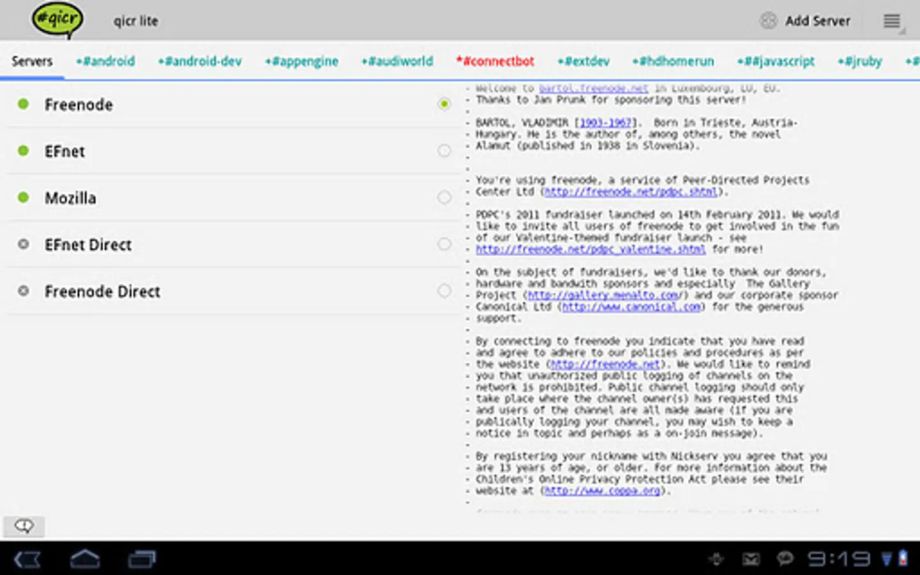
Task: Select the EFnet Direct server name
Action: [88, 245]
